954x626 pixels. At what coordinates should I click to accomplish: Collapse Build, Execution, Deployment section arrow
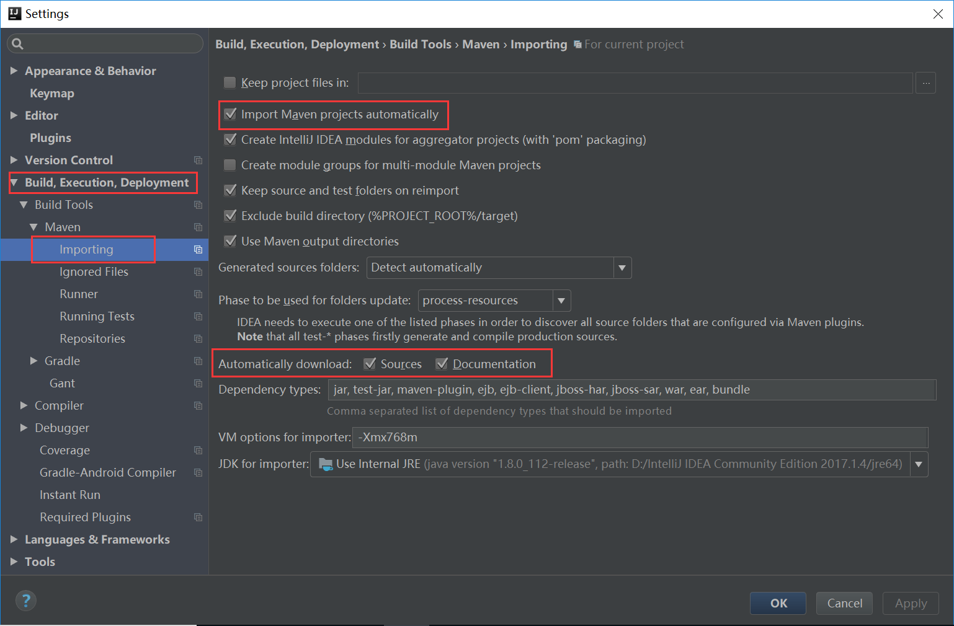click(14, 182)
